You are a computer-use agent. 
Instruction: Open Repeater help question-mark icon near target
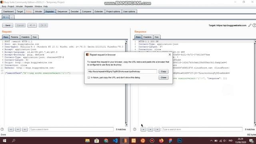[254, 25]
